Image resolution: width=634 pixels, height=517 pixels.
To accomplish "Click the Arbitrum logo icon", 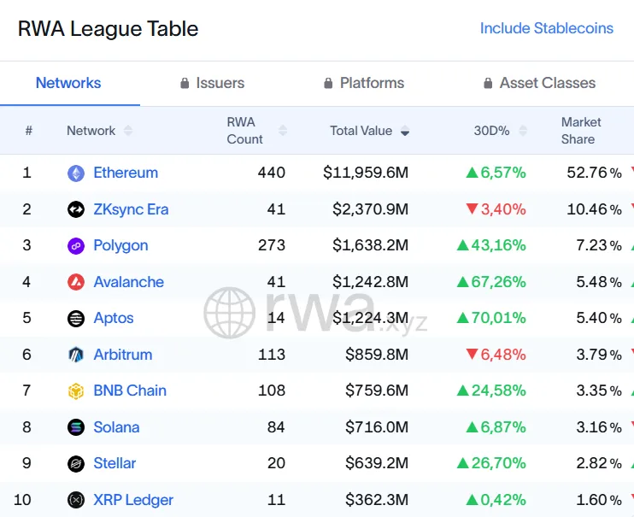I will pos(76,355).
